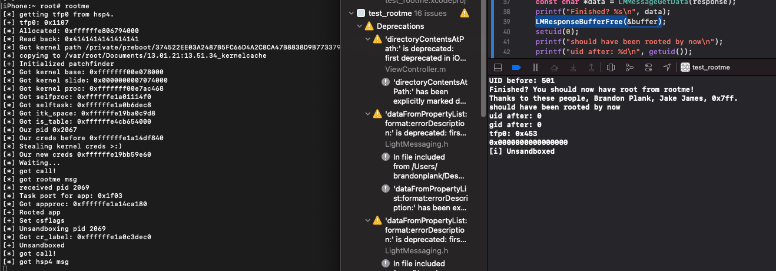
Task: Click the Step Over debug icon
Action: click(x=554, y=67)
